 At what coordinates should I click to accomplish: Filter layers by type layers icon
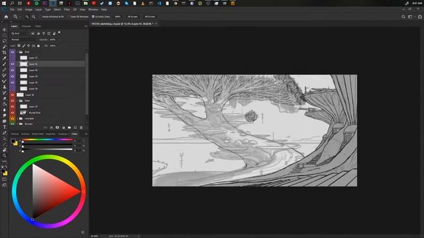coord(44,34)
